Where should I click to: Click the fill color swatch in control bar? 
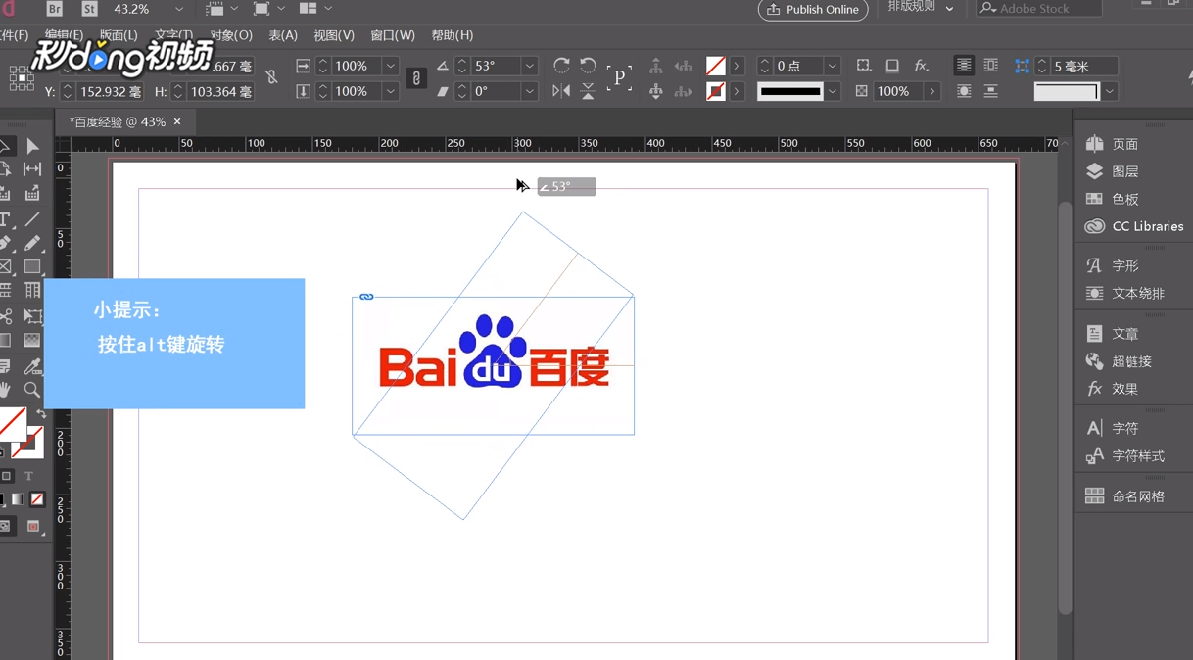pos(716,66)
